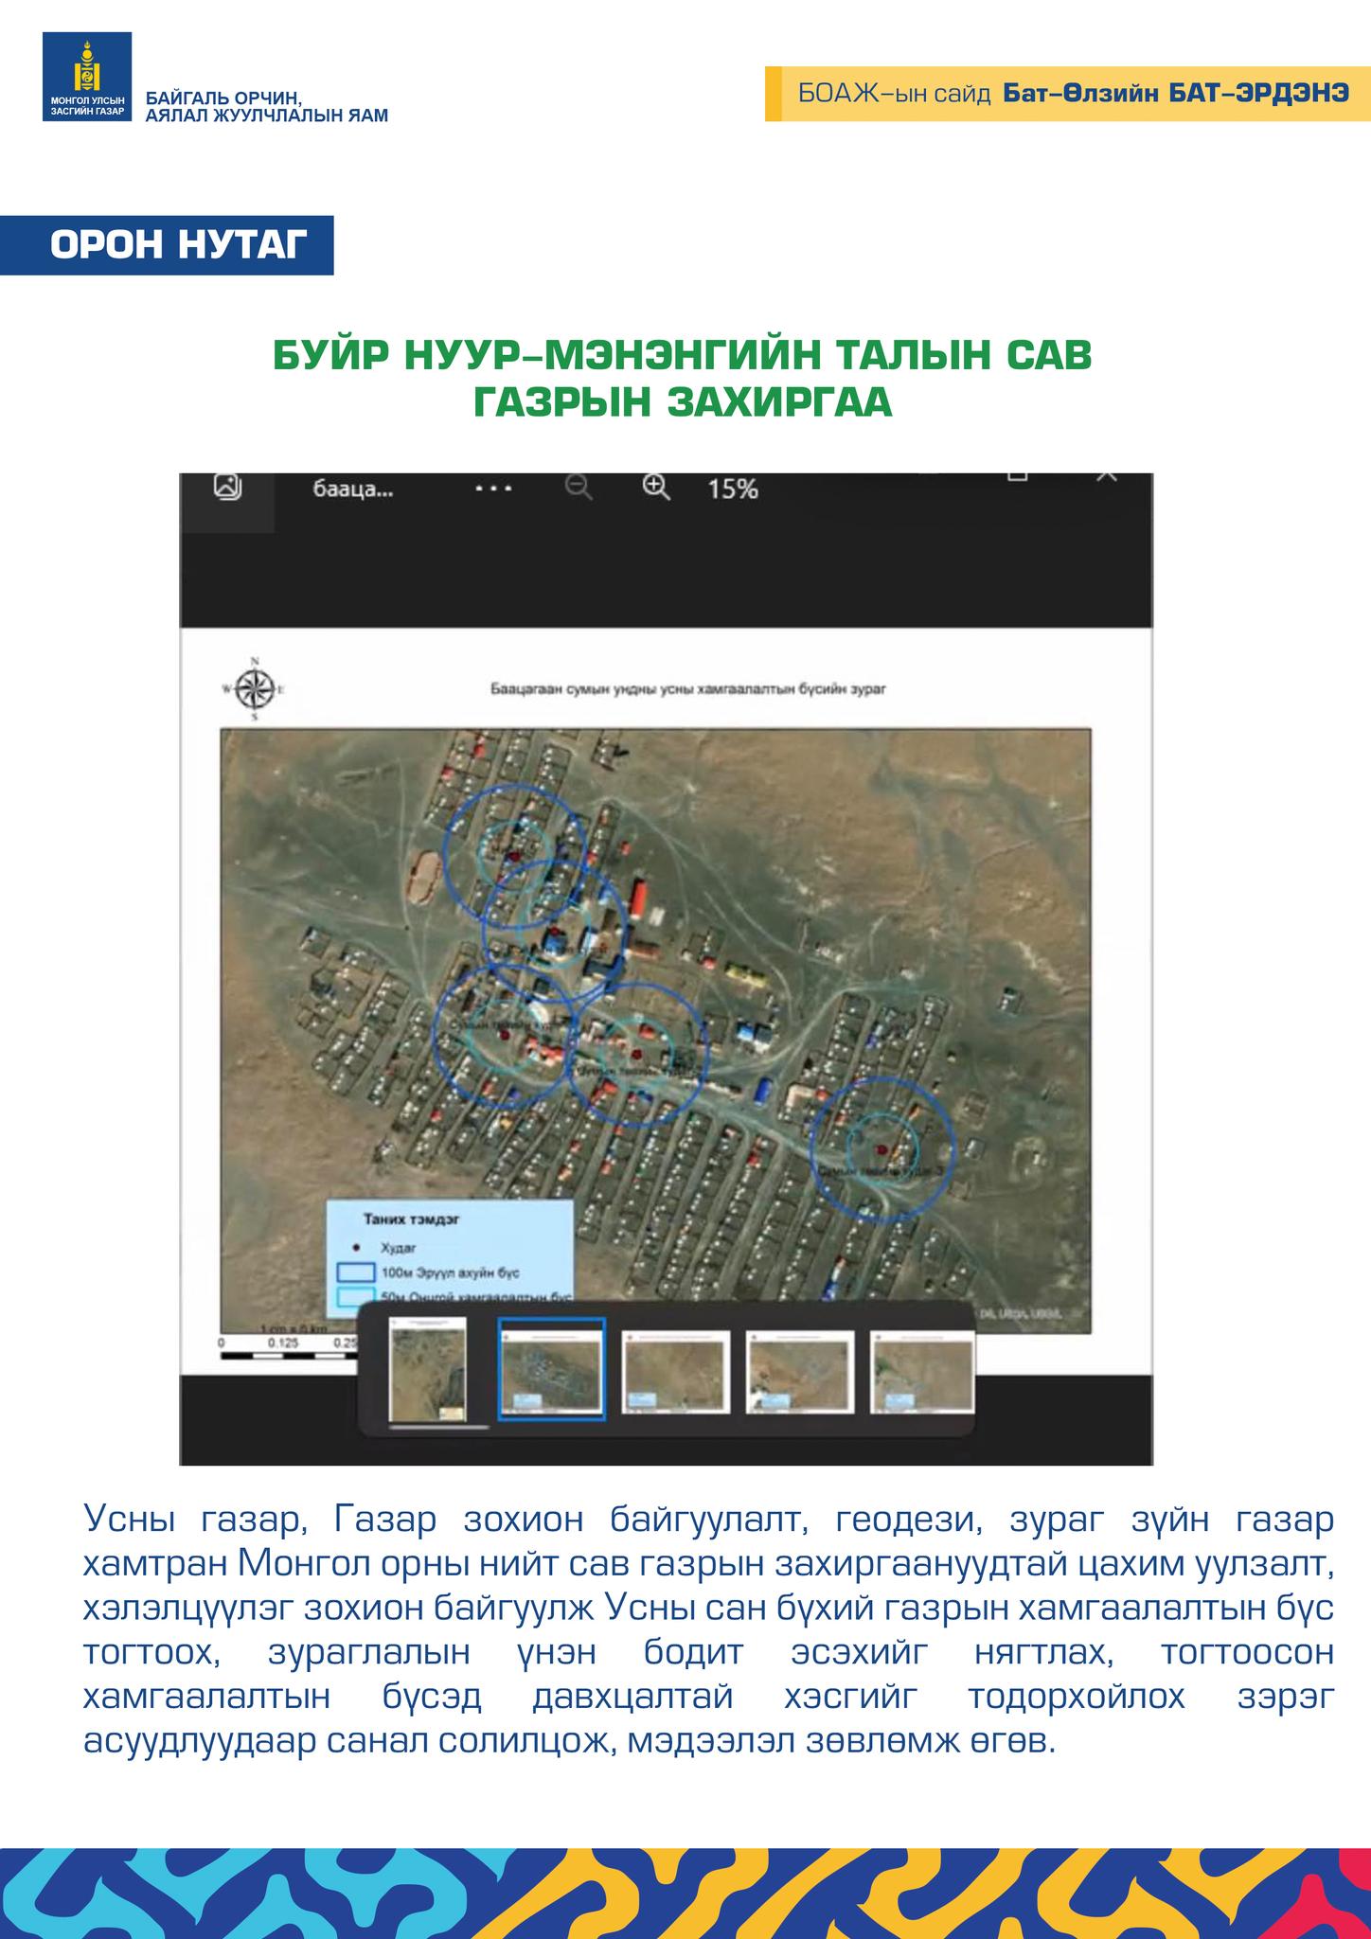Click the 'Таних тэмдэг' legend heading
The width and height of the screenshot is (1371, 1939).
(412, 1220)
